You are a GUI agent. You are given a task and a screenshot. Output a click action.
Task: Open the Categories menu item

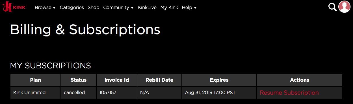coord(72,8)
